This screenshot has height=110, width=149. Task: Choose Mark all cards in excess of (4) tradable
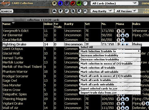click(110, 76)
